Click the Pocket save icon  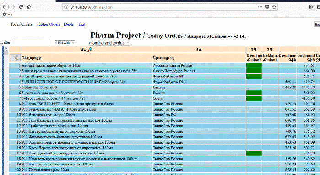pos(267,7)
